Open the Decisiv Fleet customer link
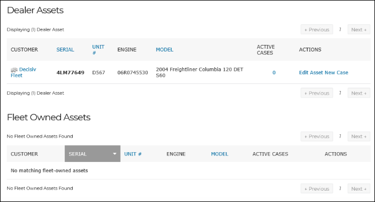Image resolution: width=375 pixels, height=202 pixels. (23, 72)
